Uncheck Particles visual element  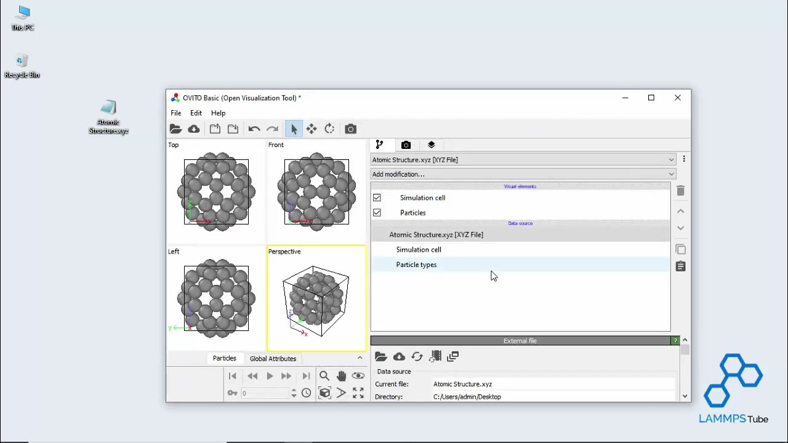pyautogui.click(x=377, y=213)
